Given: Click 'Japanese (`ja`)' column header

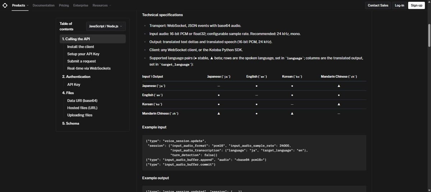Looking at the screenshot, I should [219, 77].
